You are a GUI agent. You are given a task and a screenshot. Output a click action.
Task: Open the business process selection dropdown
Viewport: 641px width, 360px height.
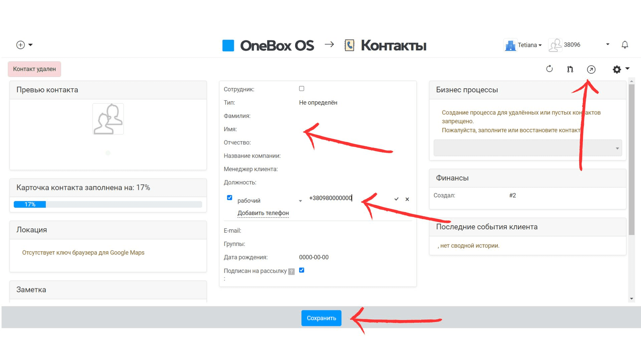click(527, 148)
